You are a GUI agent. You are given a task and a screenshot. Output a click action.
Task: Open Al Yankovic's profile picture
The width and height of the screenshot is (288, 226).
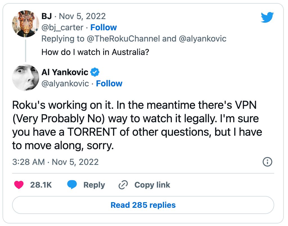[x=26, y=78]
